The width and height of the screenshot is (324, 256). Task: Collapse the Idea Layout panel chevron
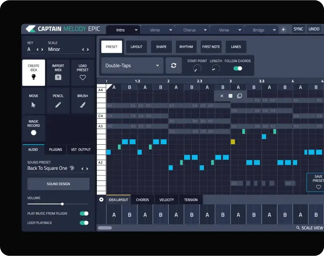tap(101, 200)
